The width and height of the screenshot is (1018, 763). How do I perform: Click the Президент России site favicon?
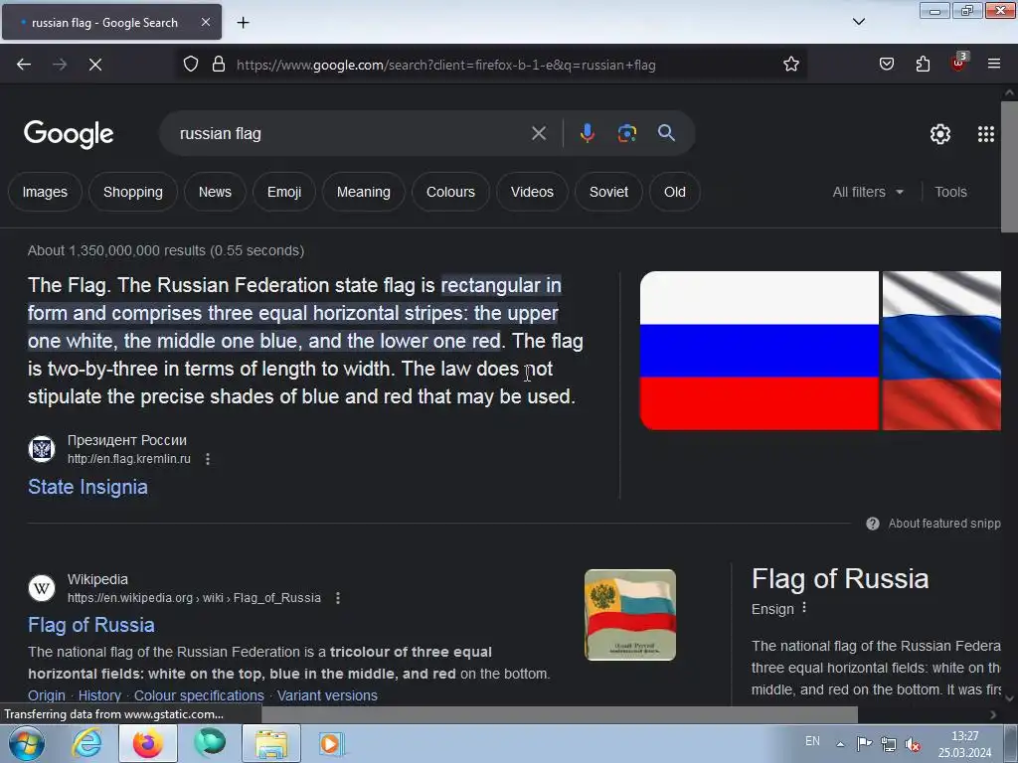42,449
